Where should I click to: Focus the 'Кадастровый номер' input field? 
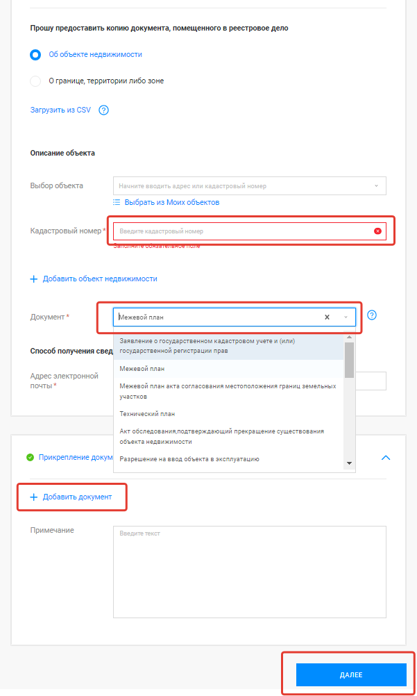[x=249, y=231]
